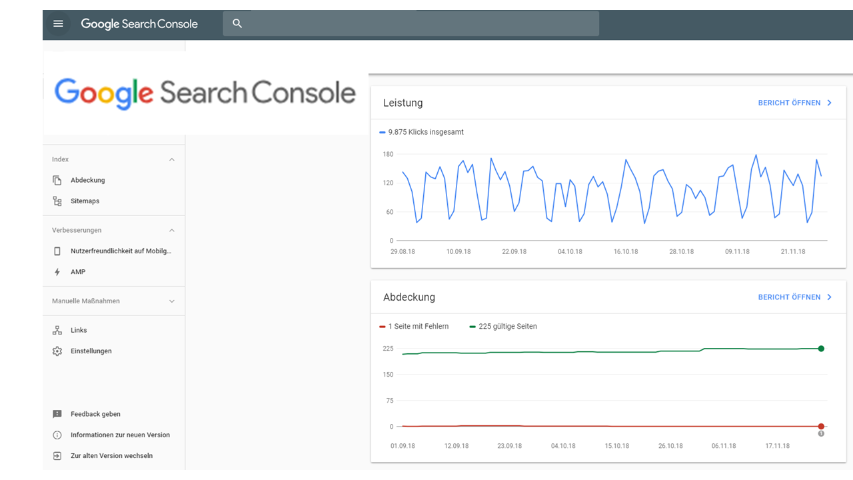The width and height of the screenshot is (853, 480).
Task: Click the AMP lightning bolt icon
Action: 57,272
